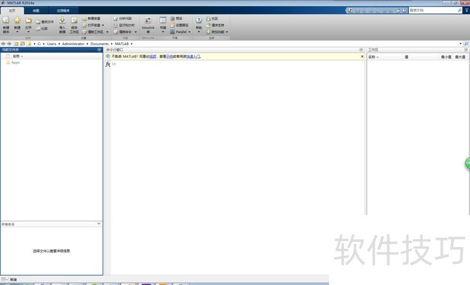Click the Min (最小值) column header
This screenshot has height=285, width=470.
click(x=446, y=57)
